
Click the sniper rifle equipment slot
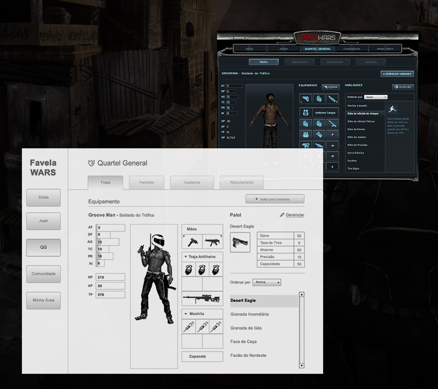point(202,298)
